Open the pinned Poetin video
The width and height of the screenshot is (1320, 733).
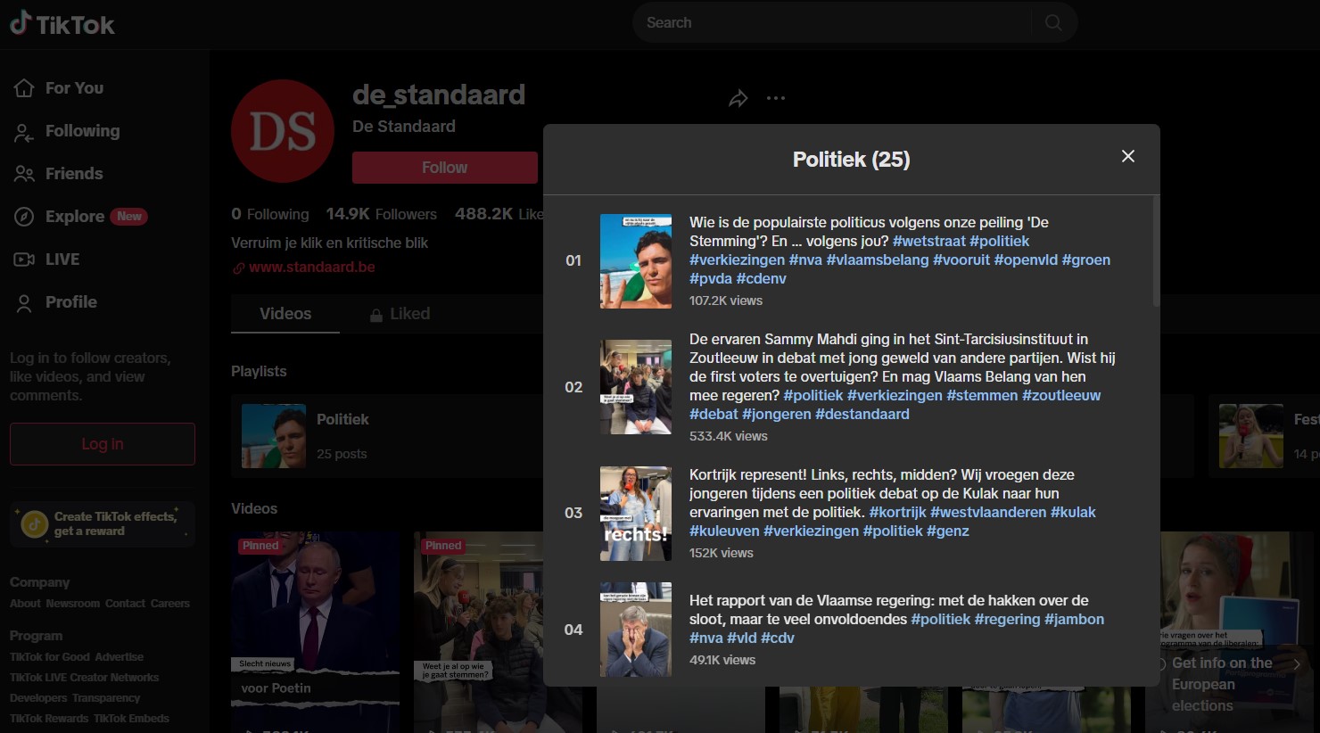316,632
